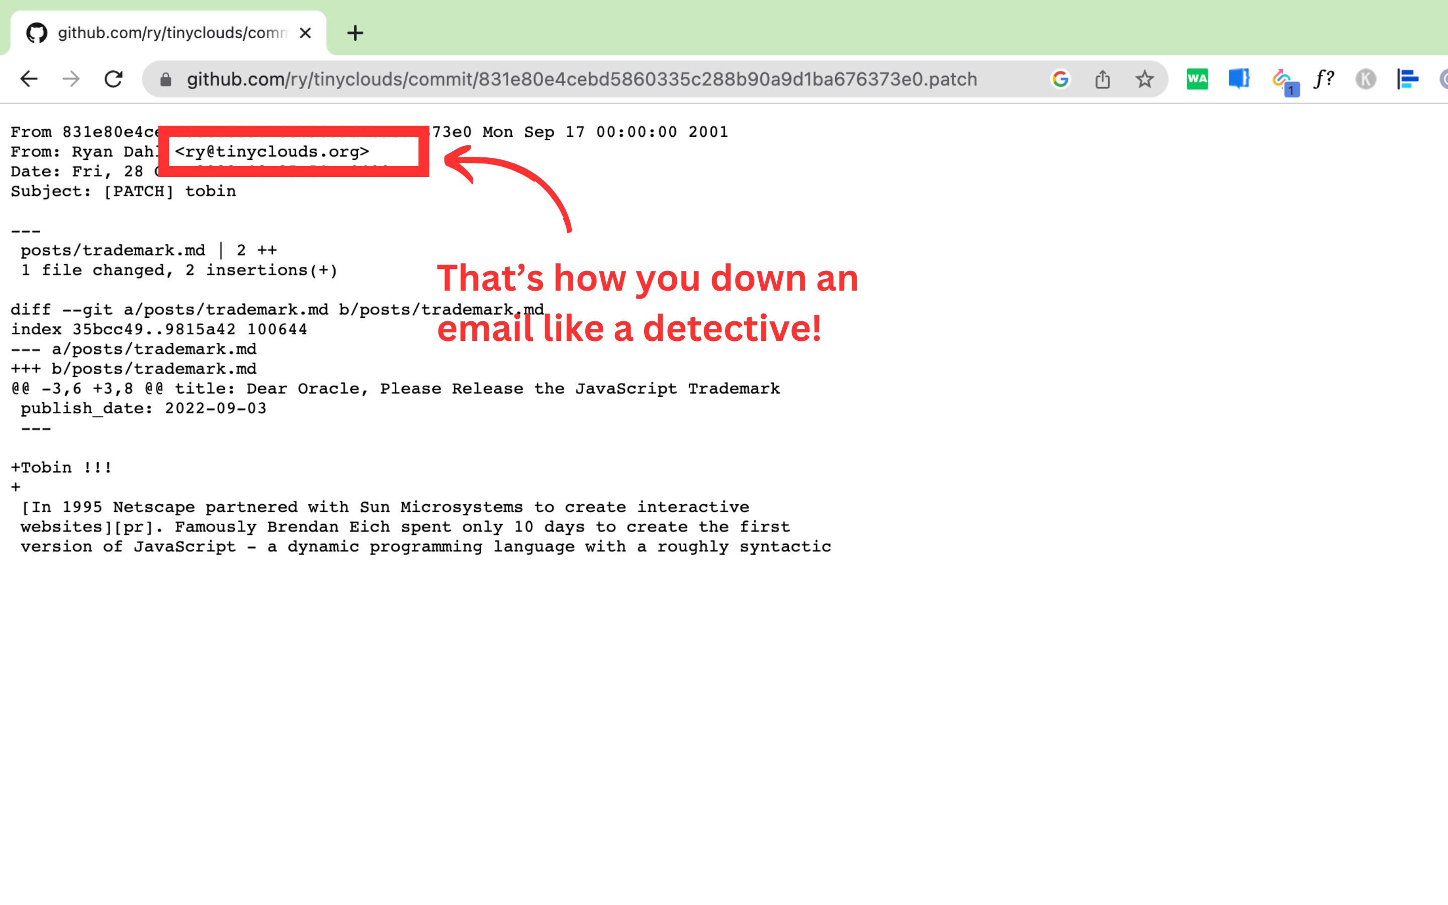Click the 'Subject: [PATCH] tobin' line
This screenshot has height=905, width=1448.
(123, 191)
